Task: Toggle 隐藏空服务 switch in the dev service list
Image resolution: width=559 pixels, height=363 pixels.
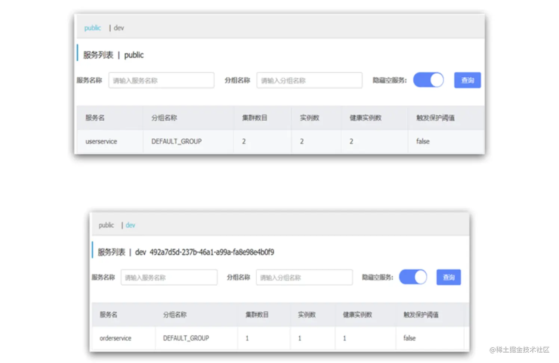Action: pyautogui.click(x=413, y=277)
